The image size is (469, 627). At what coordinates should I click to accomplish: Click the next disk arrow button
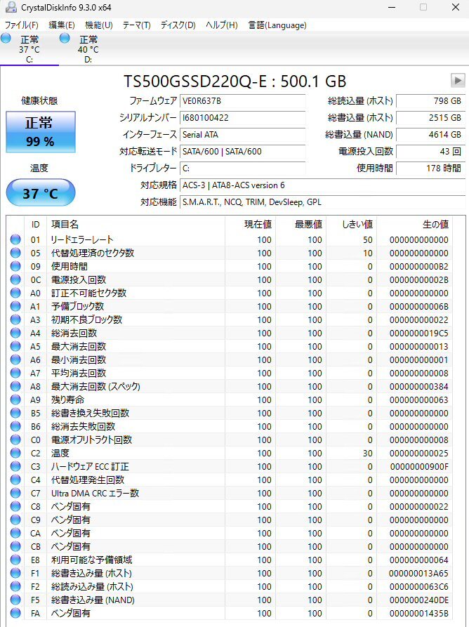[x=457, y=80]
